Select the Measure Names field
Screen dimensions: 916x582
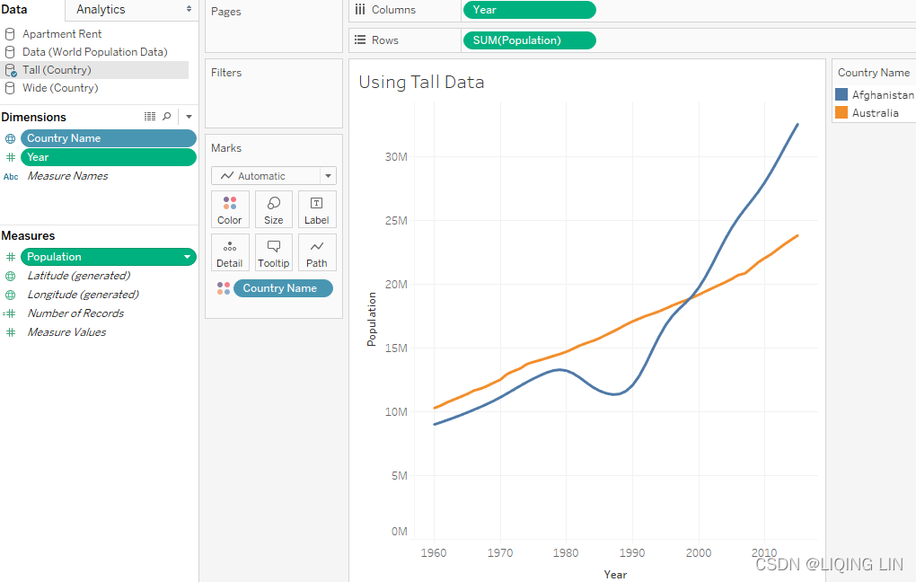coord(67,176)
